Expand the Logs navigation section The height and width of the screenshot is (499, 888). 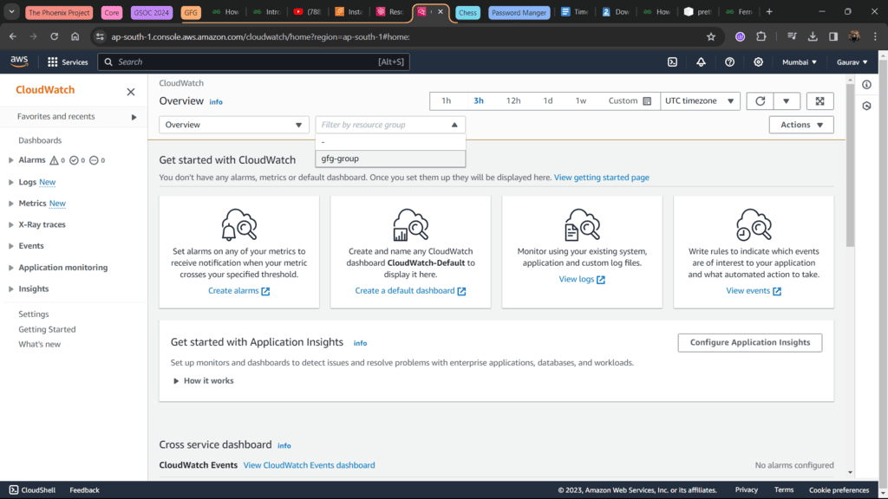click(10, 182)
